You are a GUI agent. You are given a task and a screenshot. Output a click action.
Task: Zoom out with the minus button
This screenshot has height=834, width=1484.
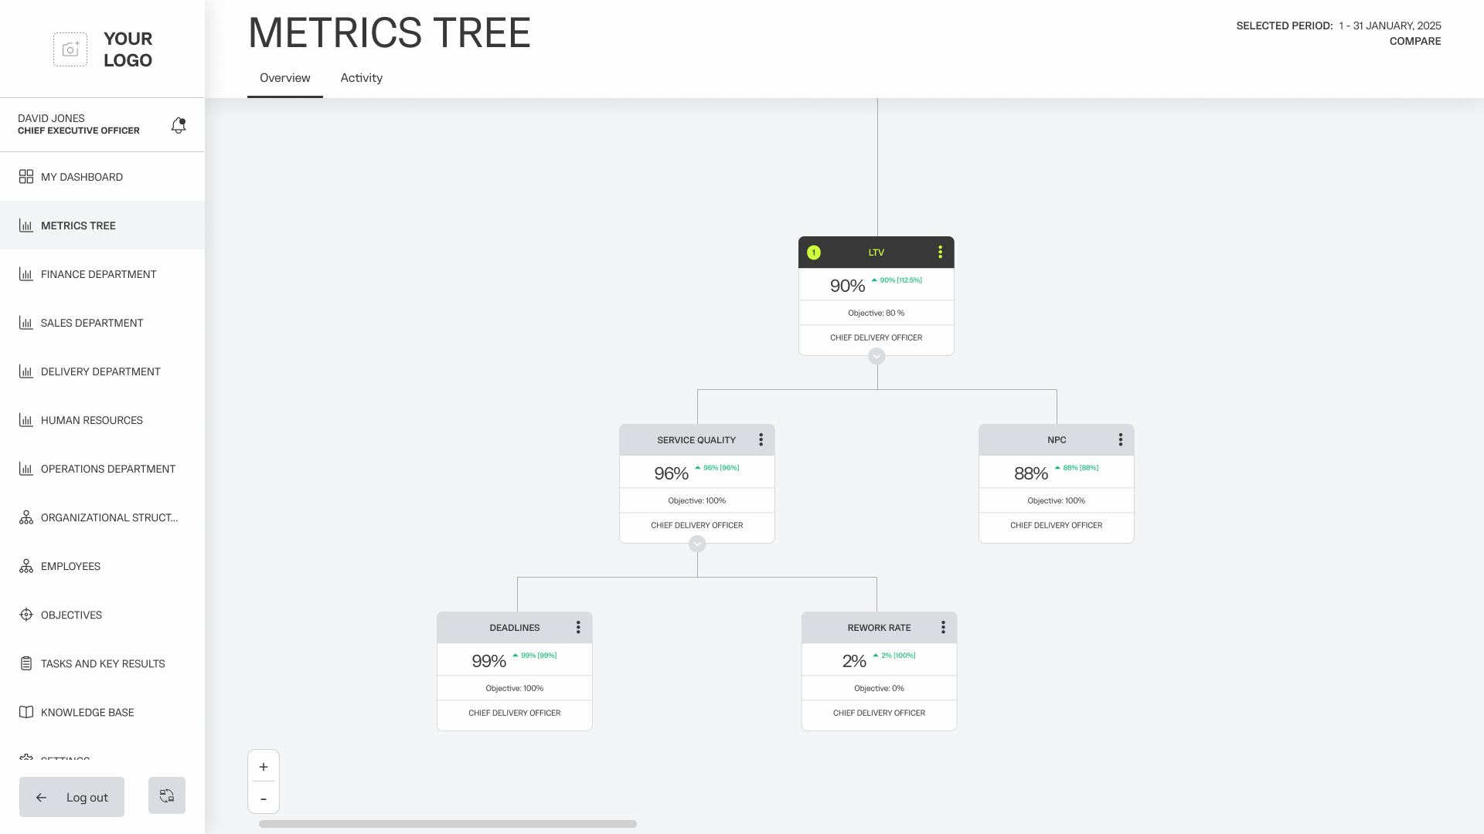click(x=264, y=799)
